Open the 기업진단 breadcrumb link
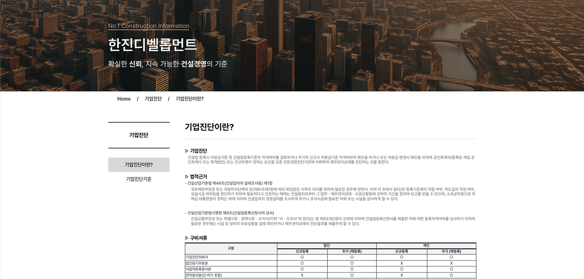 pyautogui.click(x=153, y=99)
